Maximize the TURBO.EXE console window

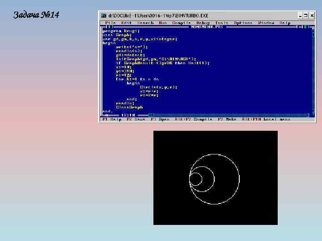click(305, 16)
